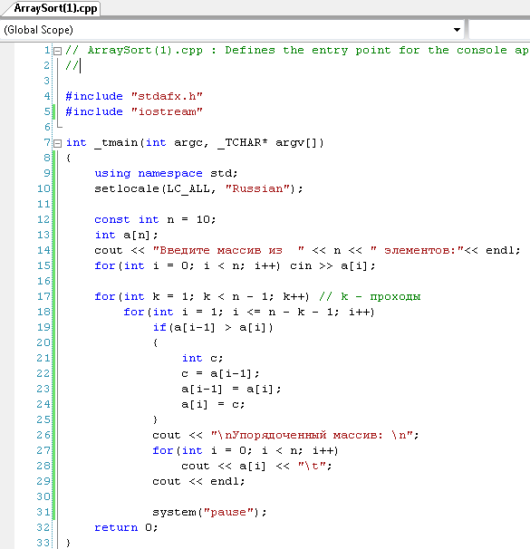Click 'cin >> a[i];' on line 15
Viewport: 530px width, 549px height.
(x=332, y=265)
